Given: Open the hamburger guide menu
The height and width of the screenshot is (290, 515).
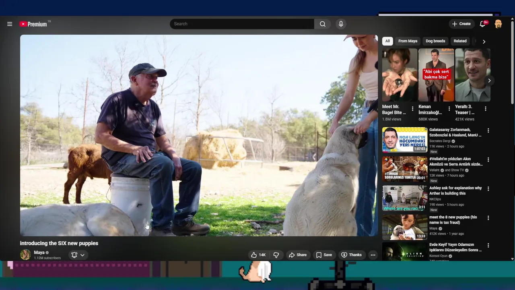Looking at the screenshot, I should pos(10,24).
